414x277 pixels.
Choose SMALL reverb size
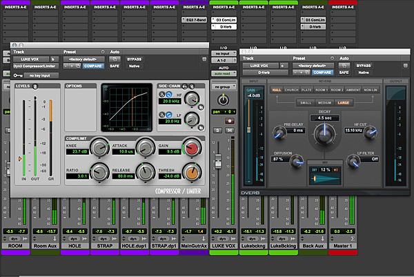point(306,102)
